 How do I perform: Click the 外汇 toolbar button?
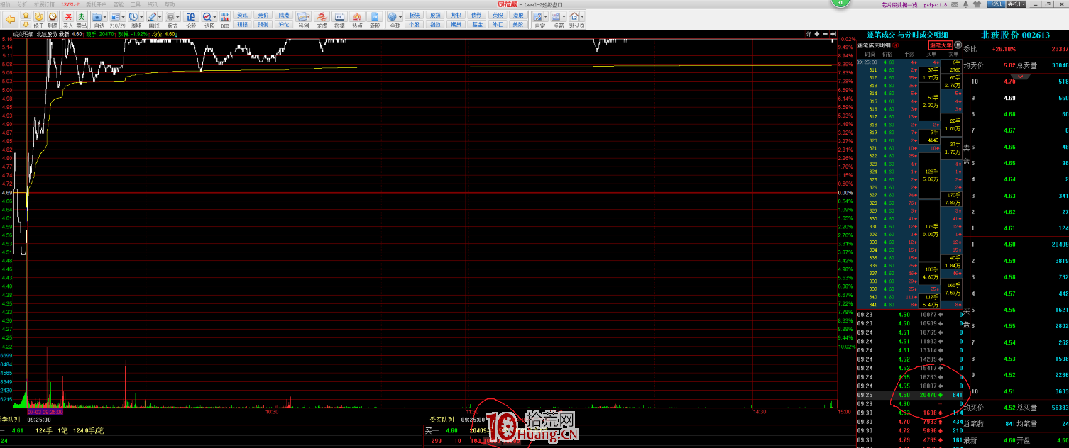click(x=498, y=24)
